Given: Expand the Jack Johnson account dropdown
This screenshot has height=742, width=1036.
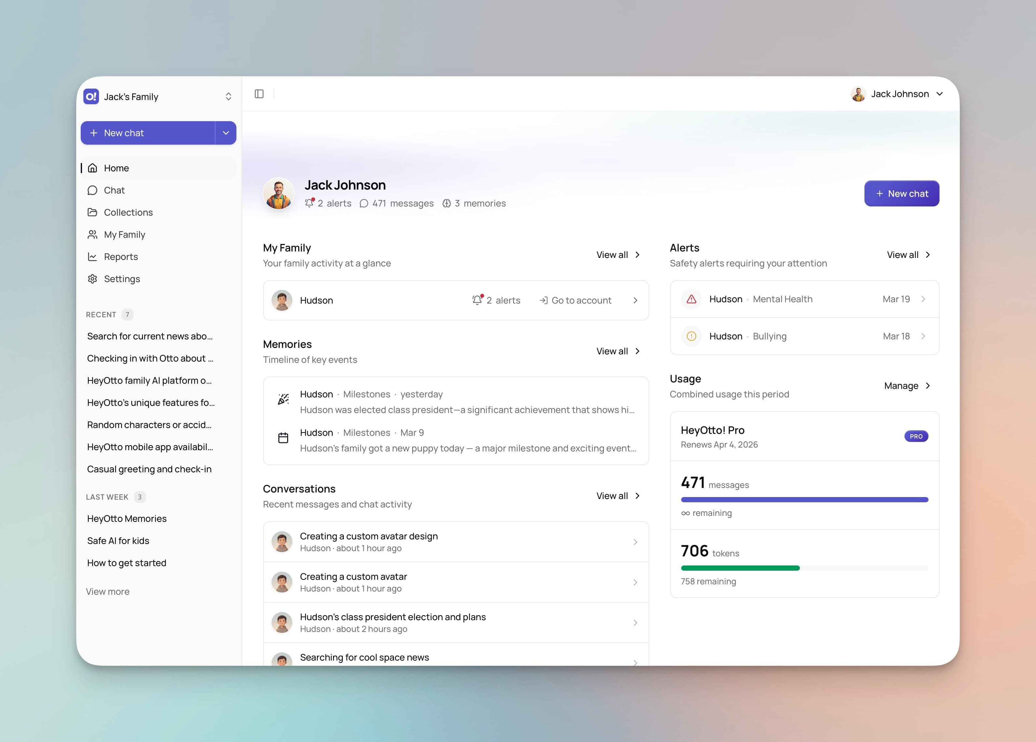Looking at the screenshot, I should tap(939, 94).
